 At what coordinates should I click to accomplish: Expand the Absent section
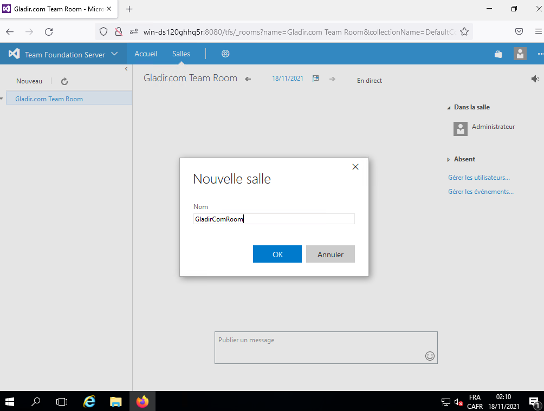pyautogui.click(x=449, y=160)
